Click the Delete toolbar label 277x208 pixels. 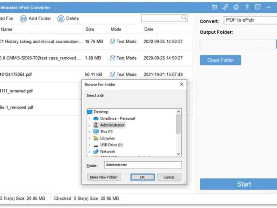pyautogui.click(x=72, y=18)
